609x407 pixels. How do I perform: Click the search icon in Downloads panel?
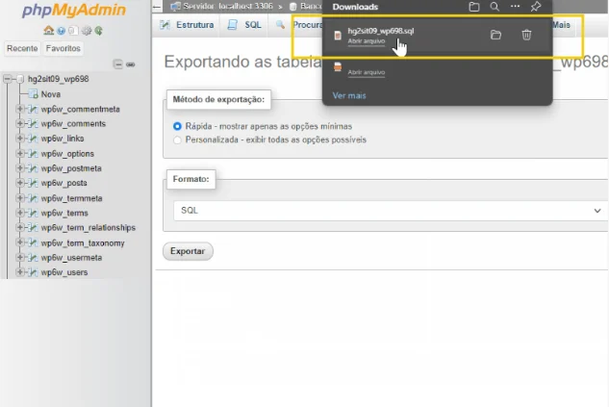495,7
